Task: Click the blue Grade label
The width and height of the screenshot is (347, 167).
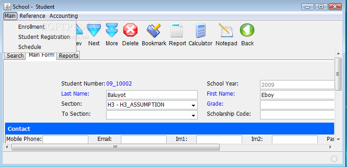Action: coord(215,104)
